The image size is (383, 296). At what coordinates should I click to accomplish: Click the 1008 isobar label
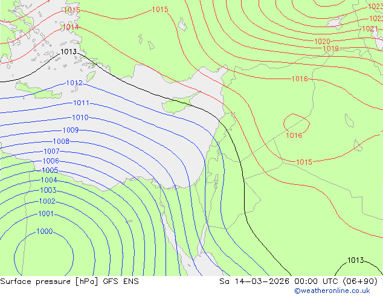pos(61,141)
